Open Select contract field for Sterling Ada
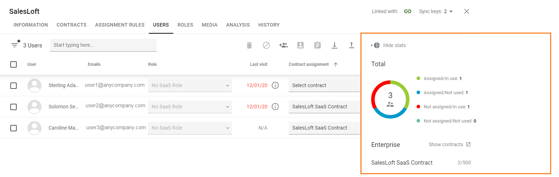The width and height of the screenshot is (559, 177). click(324, 85)
